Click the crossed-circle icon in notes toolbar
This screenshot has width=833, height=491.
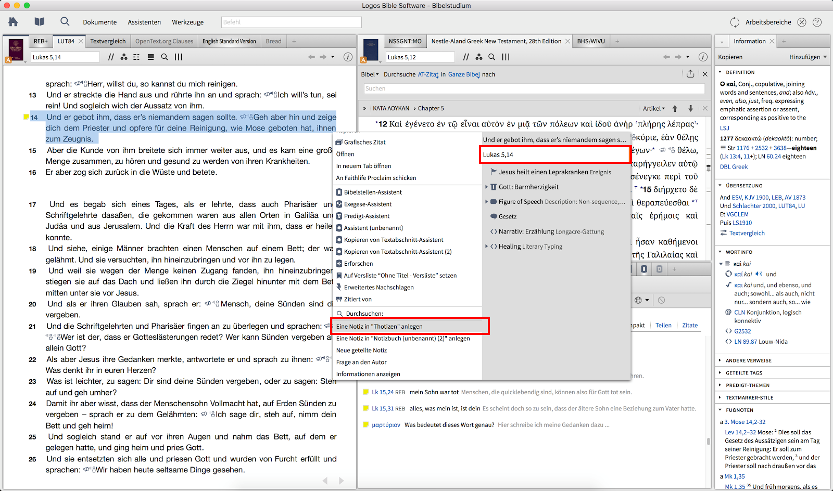(x=661, y=300)
